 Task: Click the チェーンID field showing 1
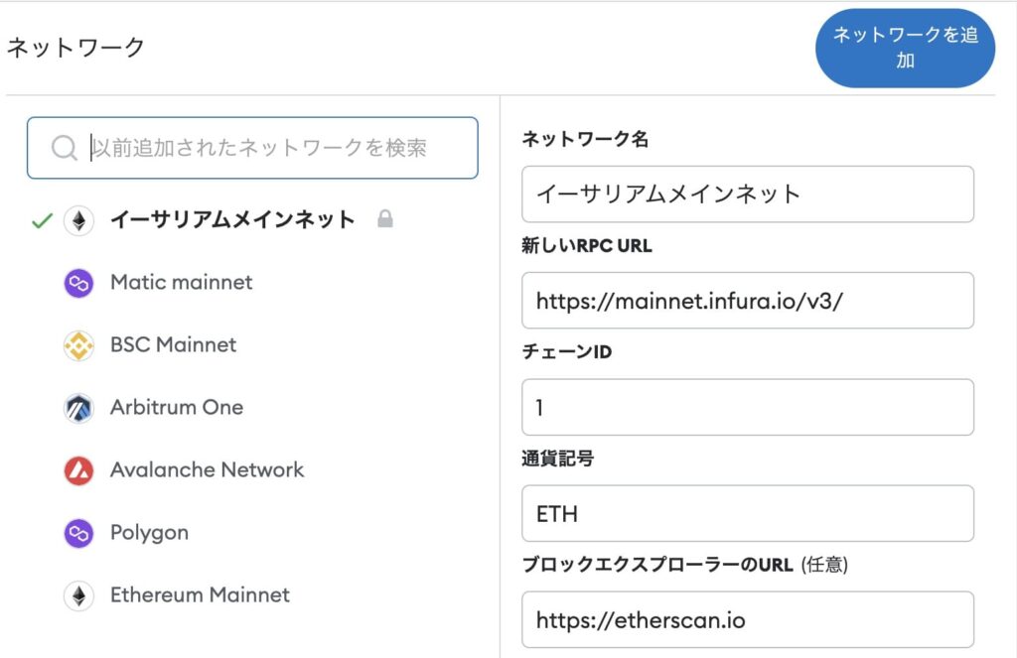(748, 407)
